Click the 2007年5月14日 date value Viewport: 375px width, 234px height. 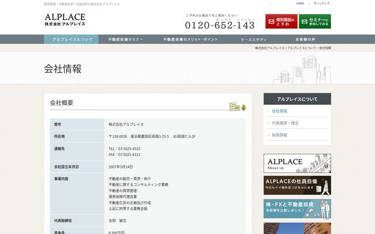point(121,167)
